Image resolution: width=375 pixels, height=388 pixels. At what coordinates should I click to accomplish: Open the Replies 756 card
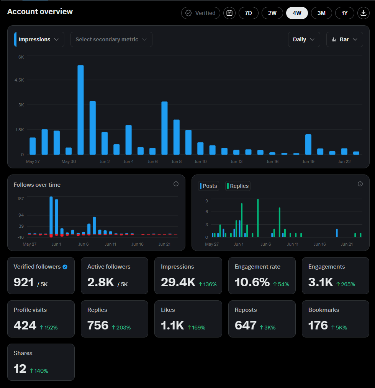[115, 319]
